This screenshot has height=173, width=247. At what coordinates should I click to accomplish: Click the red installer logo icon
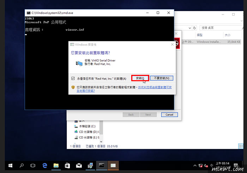click(177, 43)
